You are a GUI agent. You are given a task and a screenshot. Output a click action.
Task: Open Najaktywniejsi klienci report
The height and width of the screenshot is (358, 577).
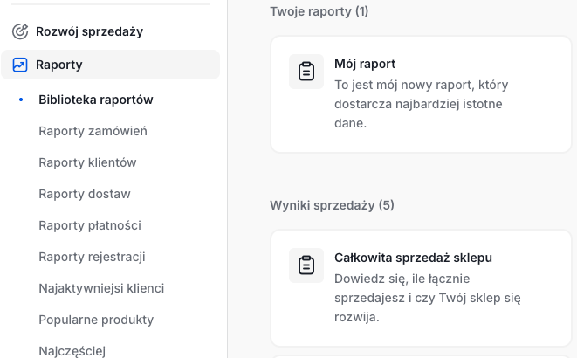click(101, 288)
